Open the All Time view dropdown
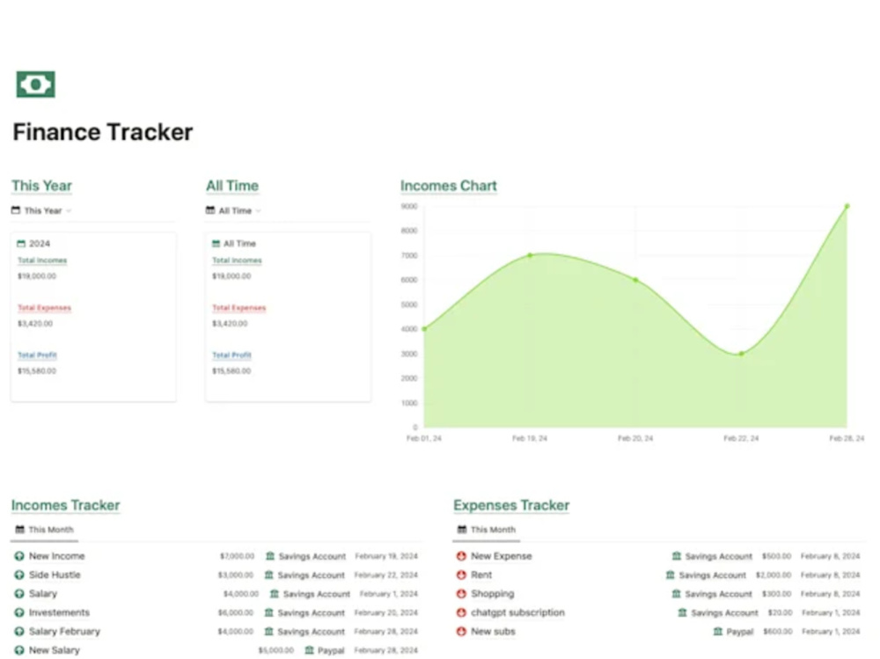The width and height of the screenshot is (880, 659). (233, 210)
